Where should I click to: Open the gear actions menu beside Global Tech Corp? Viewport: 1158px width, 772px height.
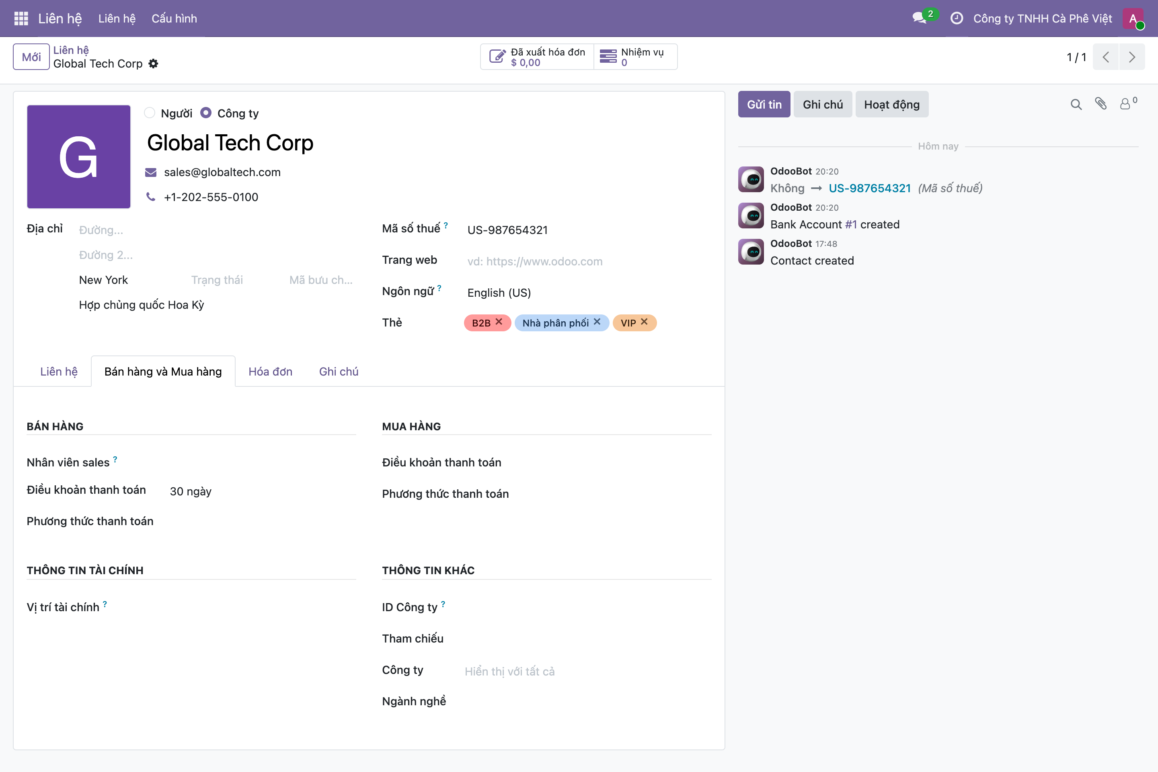point(154,64)
